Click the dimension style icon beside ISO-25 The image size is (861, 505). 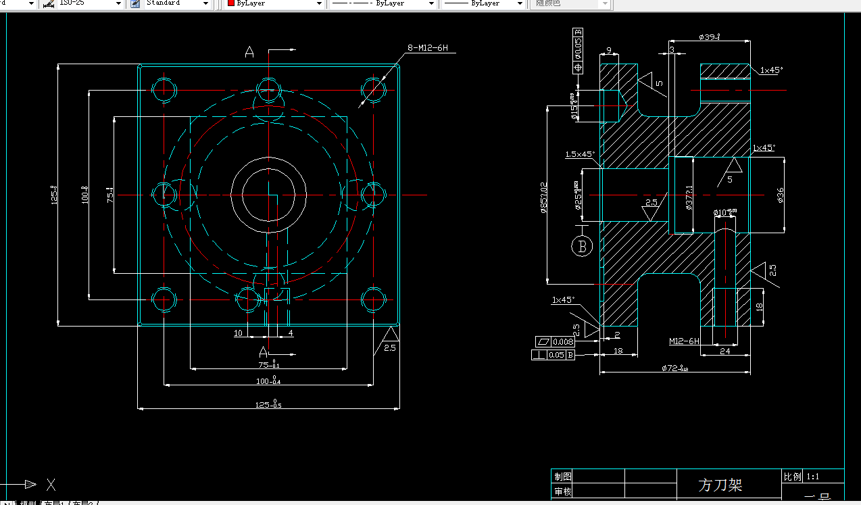pyautogui.click(x=49, y=3)
